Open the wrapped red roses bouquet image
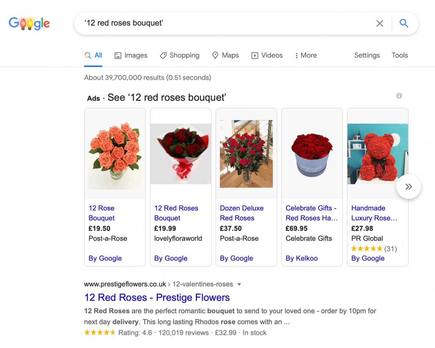The image size is (435, 348). (181, 153)
